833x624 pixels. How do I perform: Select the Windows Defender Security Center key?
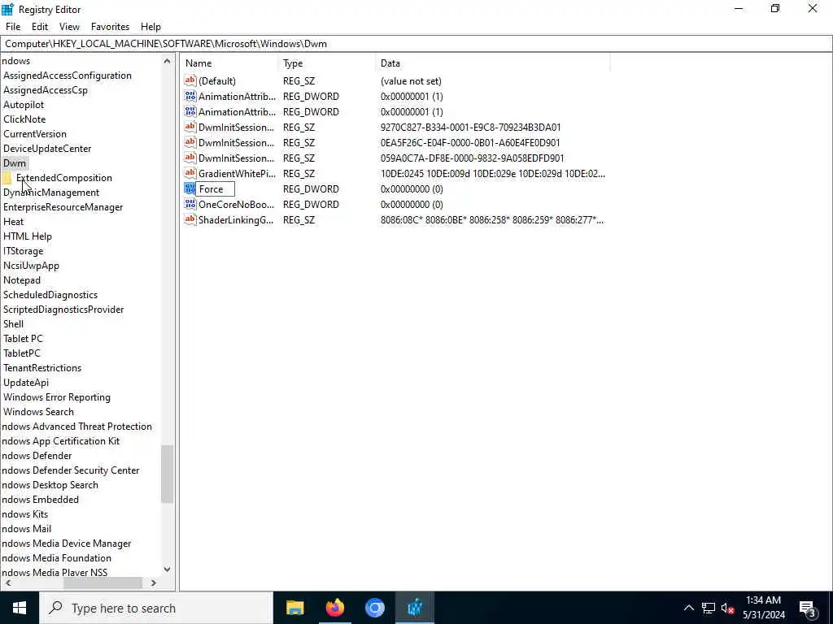point(70,470)
